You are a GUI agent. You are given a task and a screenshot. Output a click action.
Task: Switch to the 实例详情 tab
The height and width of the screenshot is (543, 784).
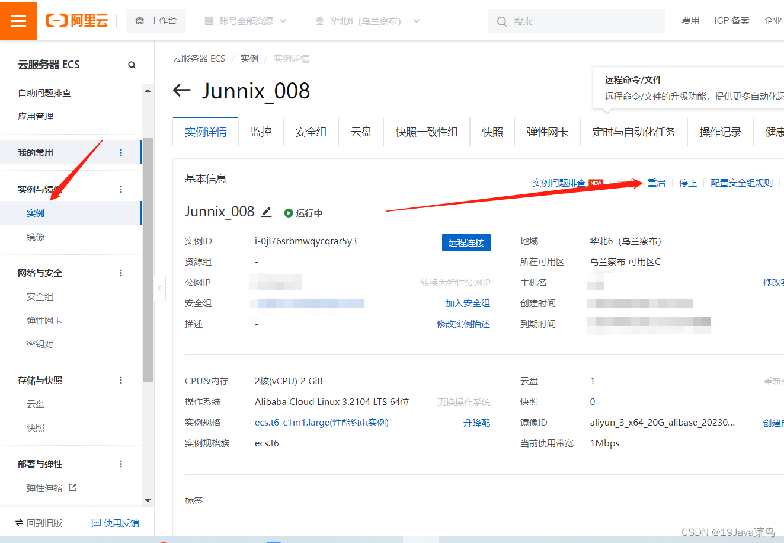point(206,132)
